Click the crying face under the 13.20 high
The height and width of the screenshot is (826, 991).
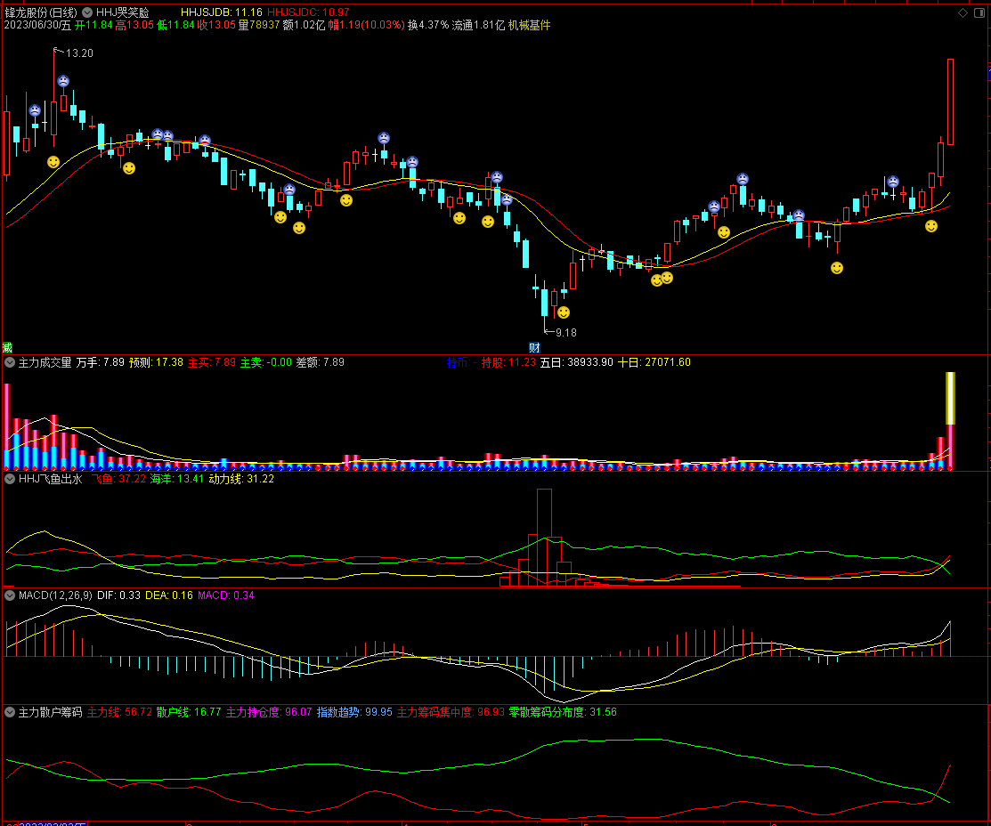tap(64, 81)
